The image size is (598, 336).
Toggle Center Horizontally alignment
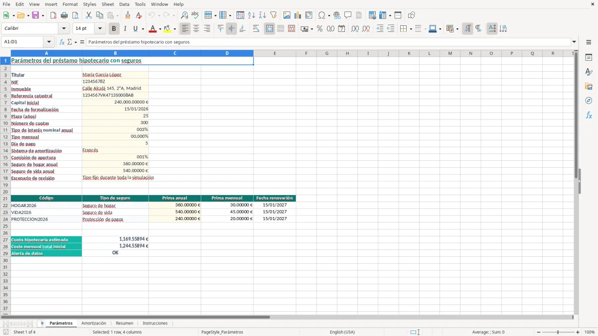pyautogui.click(x=196, y=29)
